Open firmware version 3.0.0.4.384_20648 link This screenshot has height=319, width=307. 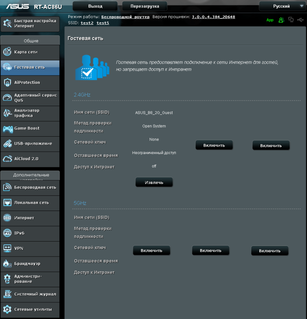click(213, 17)
